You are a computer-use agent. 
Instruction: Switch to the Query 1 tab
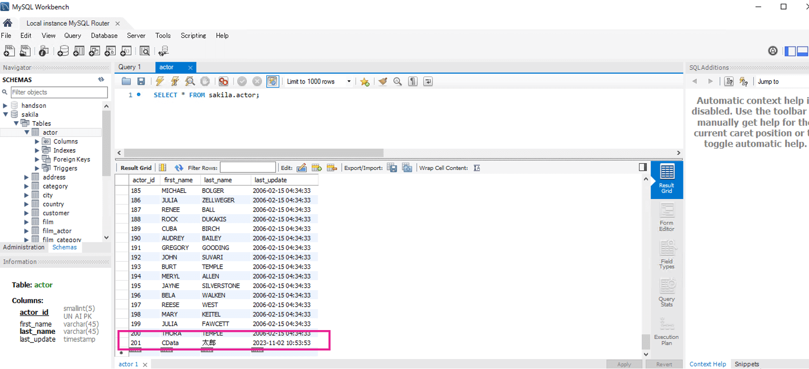click(x=130, y=67)
